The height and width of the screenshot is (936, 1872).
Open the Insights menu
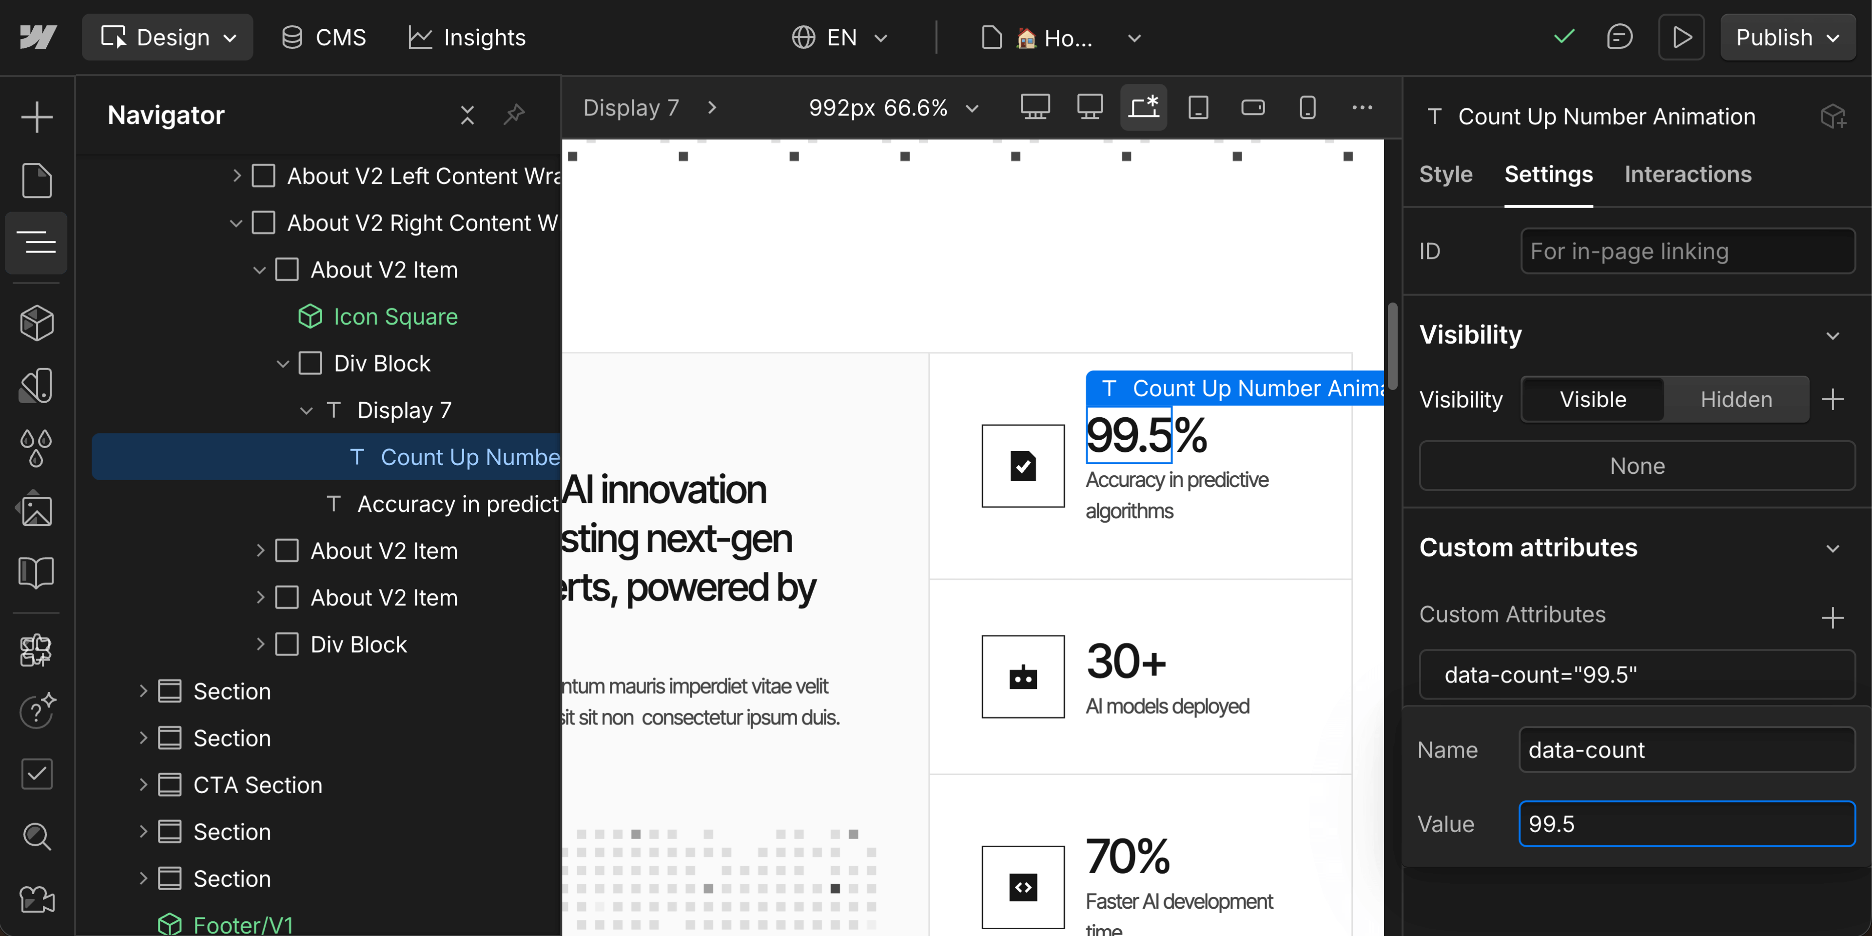[466, 37]
